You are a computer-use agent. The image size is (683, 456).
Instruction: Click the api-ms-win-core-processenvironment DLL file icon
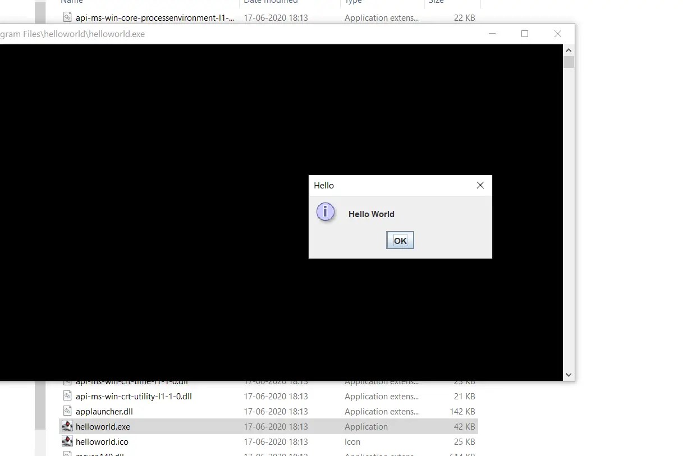point(67,17)
